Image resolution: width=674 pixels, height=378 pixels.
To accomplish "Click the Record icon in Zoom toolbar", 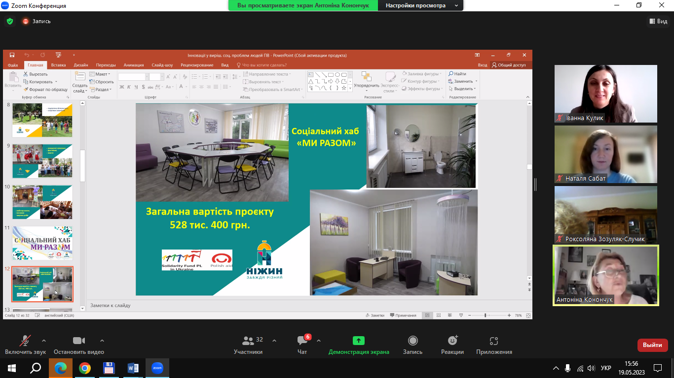I will [412, 341].
